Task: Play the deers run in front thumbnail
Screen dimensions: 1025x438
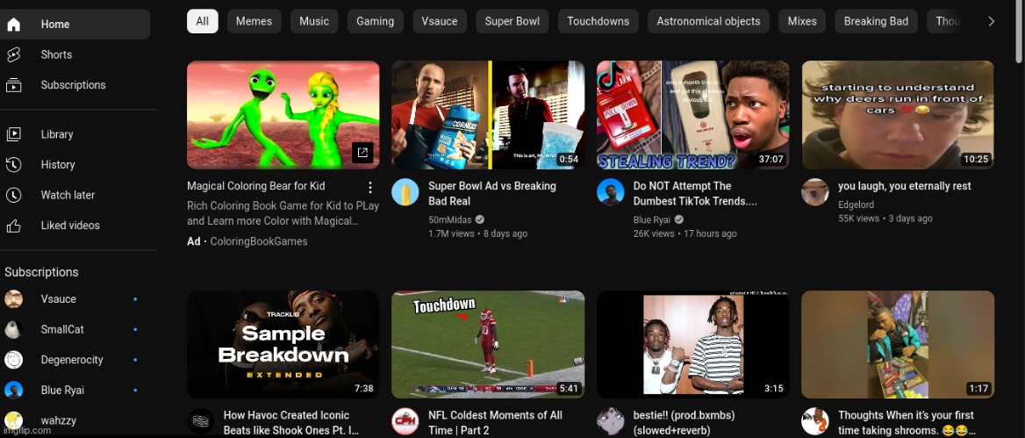Action: point(898,115)
